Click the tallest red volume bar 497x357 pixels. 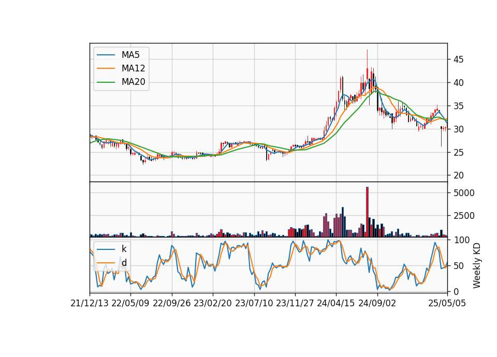pyautogui.click(x=368, y=212)
